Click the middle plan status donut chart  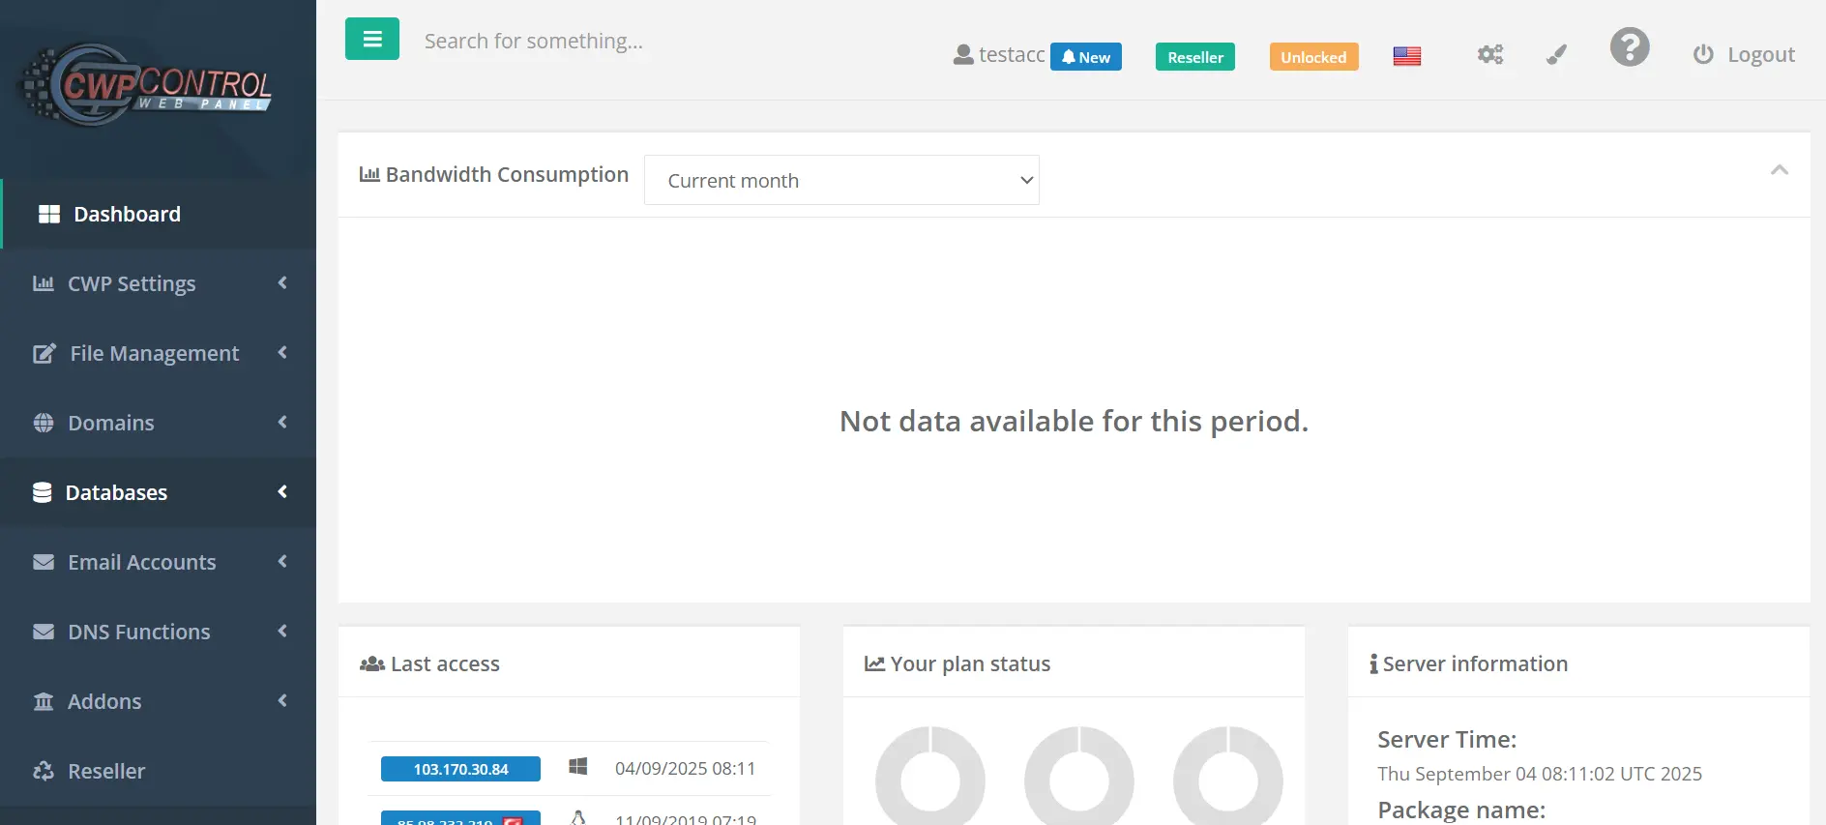pyautogui.click(x=1079, y=776)
